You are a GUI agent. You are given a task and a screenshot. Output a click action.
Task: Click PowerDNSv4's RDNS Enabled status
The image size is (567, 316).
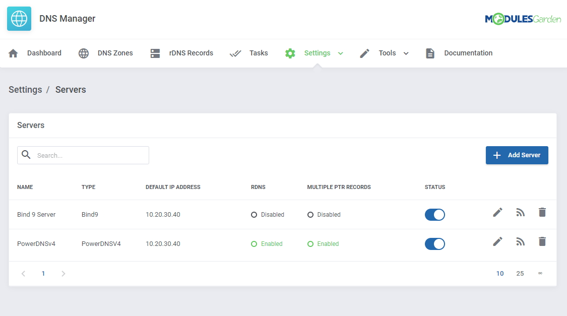pyautogui.click(x=267, y=244)
